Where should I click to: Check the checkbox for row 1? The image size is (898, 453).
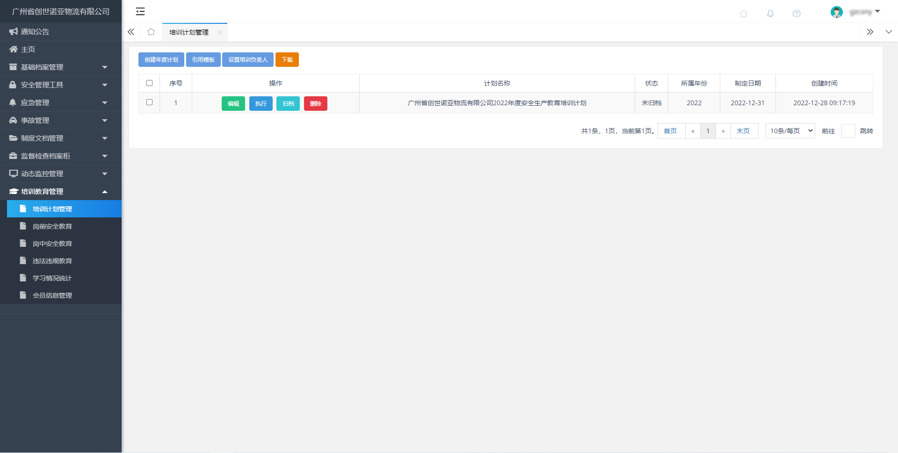(x=149, y=102)
